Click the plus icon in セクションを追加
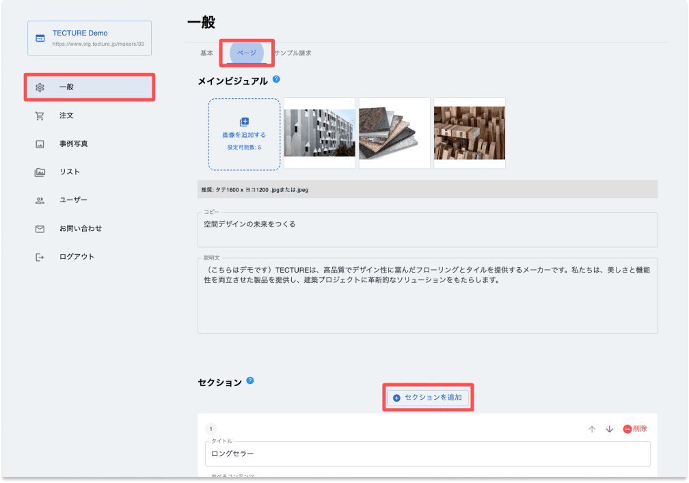This screenshot has height=483, width=689. (397, 396)
